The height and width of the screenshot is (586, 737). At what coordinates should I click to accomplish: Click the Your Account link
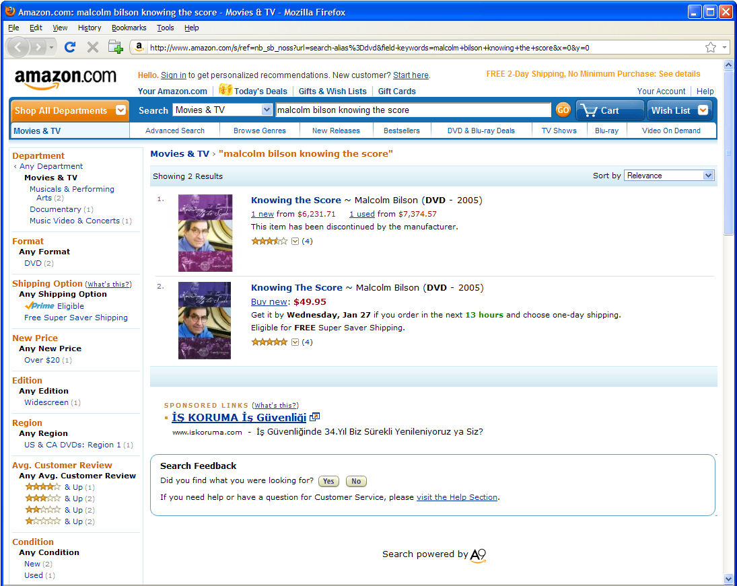[x=662, y=91]
